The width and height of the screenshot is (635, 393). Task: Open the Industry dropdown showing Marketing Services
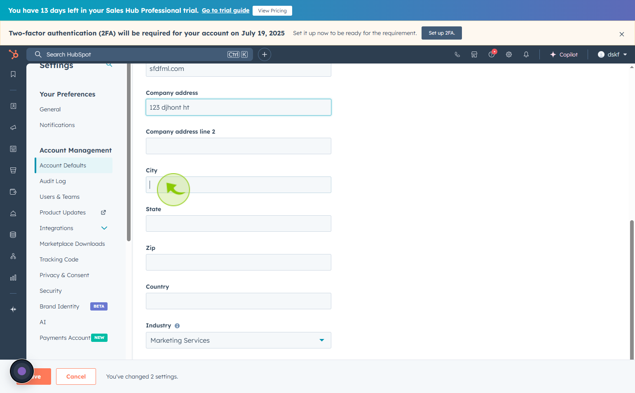click(239, 340)
